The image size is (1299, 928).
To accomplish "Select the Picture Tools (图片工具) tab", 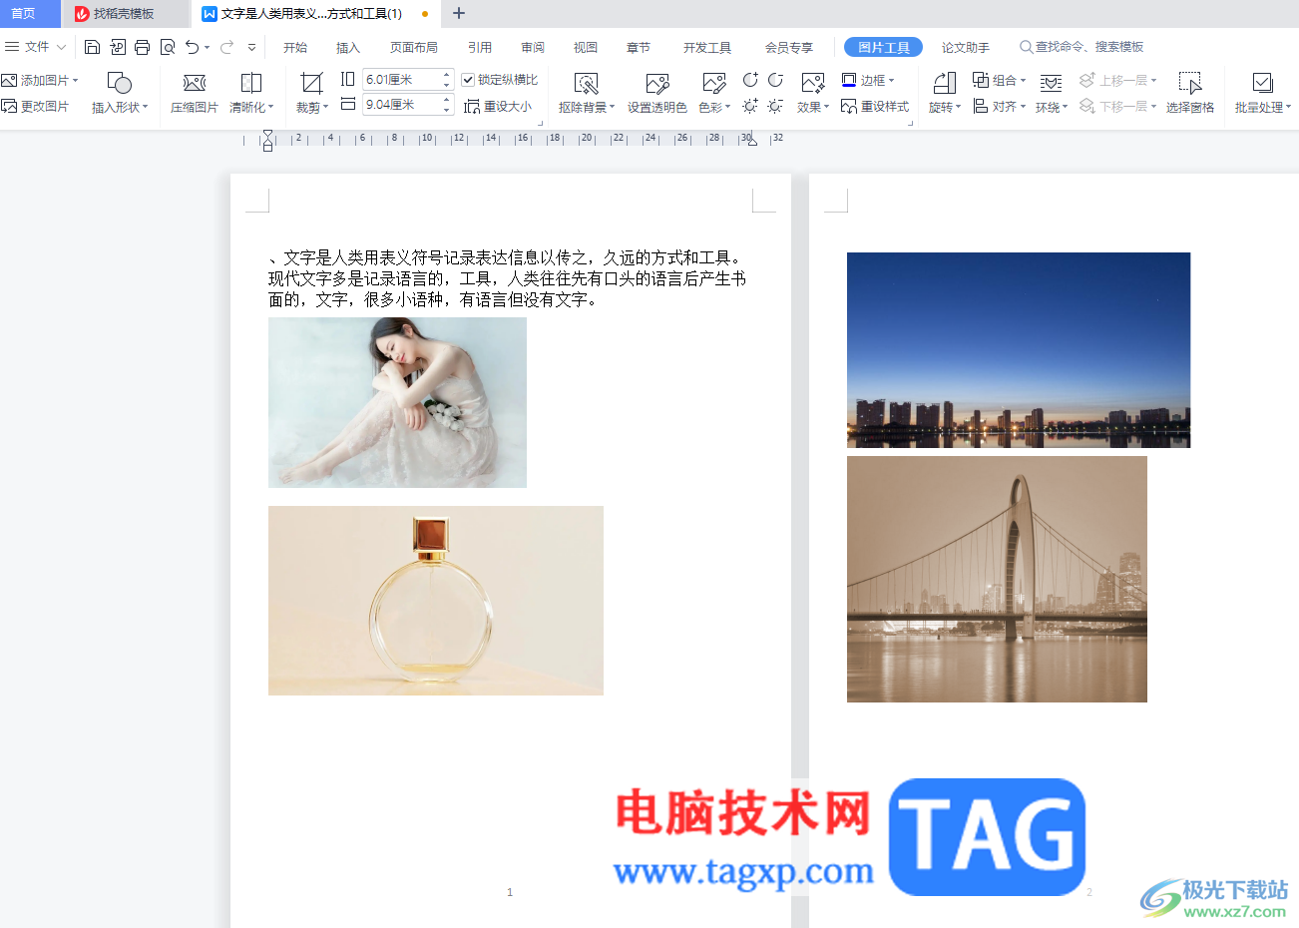I will pyautogui.click(x=884, y=47).
